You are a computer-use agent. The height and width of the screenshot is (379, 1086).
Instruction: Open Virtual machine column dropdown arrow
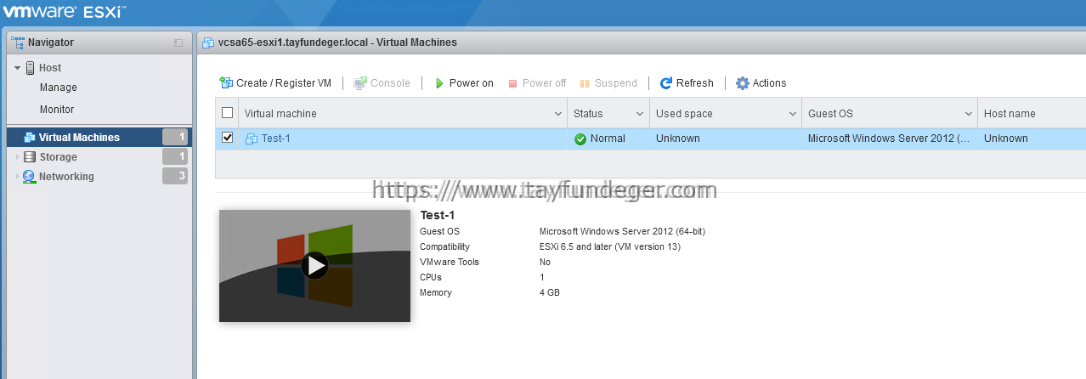[x=558, y=114]
